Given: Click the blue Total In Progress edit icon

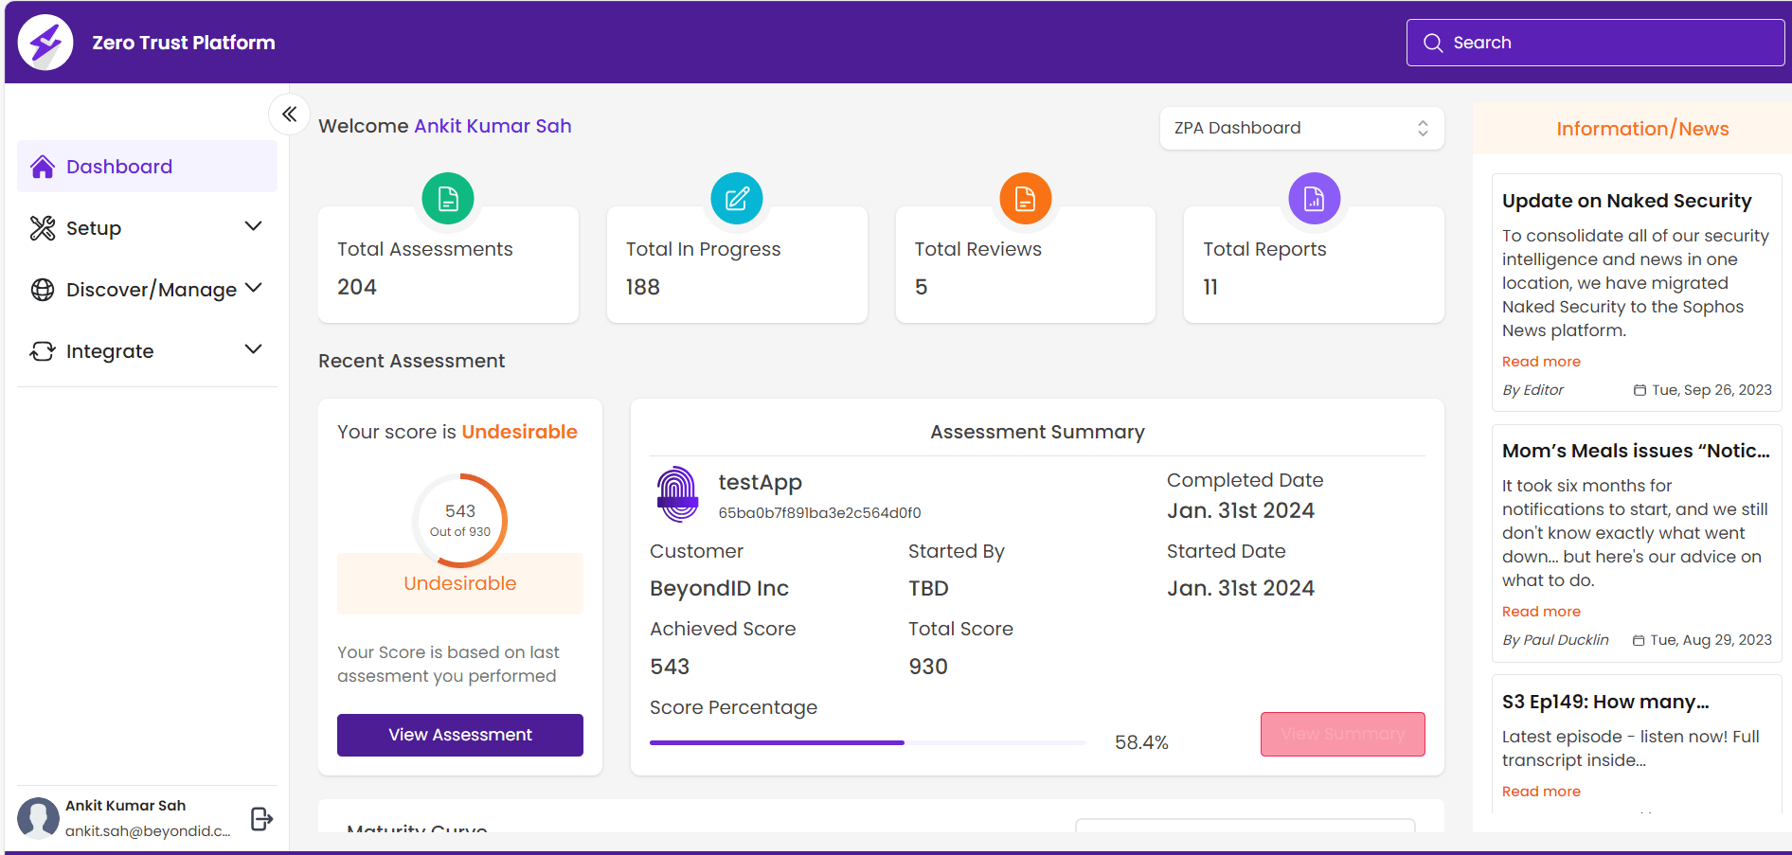Looking at the screenshot, I should [737, 199].
